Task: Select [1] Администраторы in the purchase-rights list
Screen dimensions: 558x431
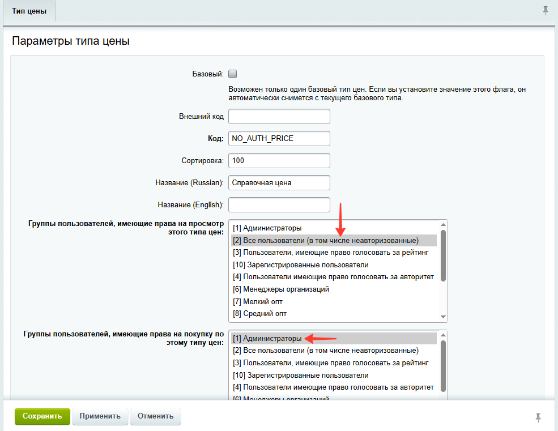Action: 334,339
